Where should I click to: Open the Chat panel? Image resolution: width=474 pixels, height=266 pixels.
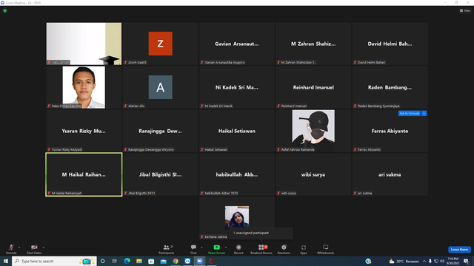point(193,249)
